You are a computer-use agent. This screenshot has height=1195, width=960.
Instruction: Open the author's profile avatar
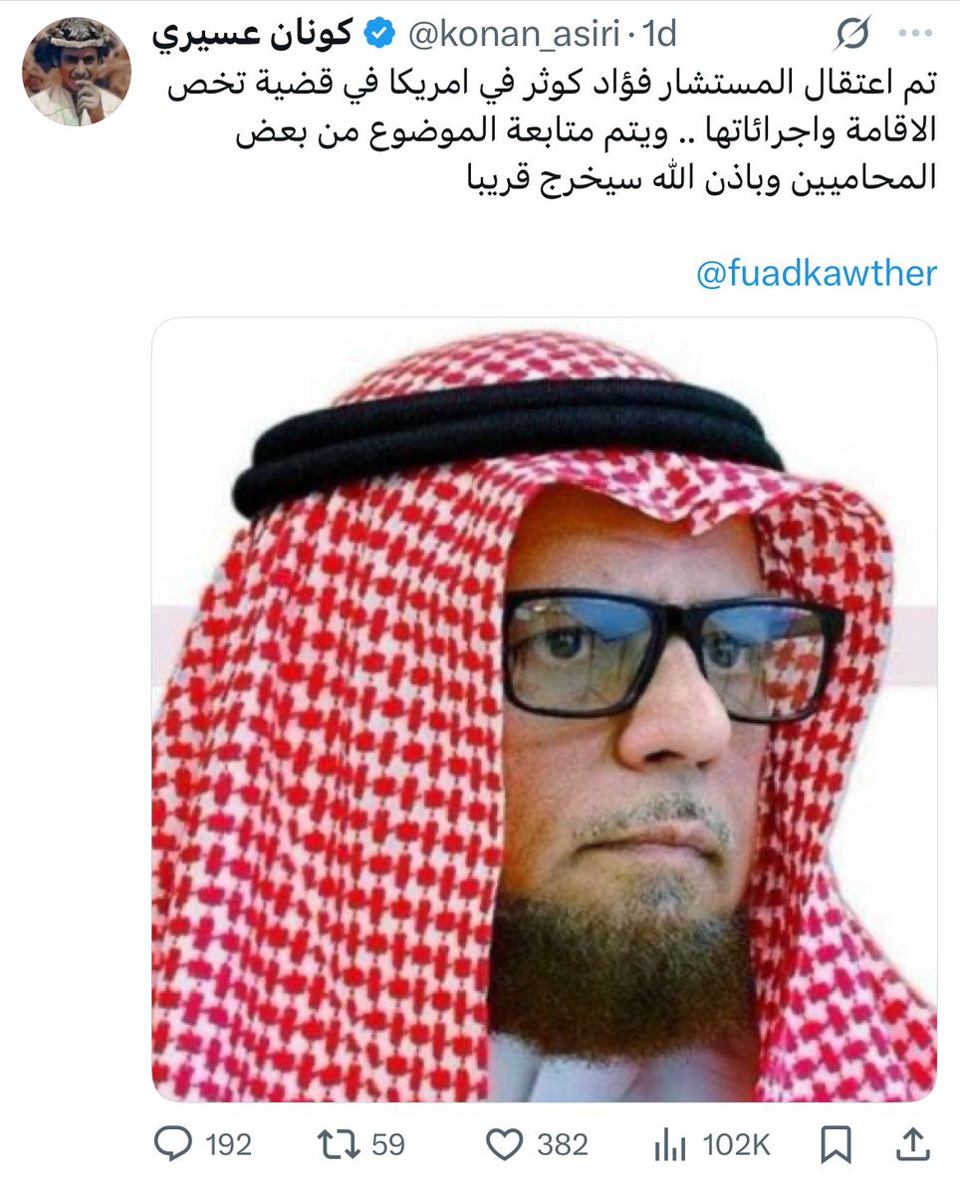[77, 72]
